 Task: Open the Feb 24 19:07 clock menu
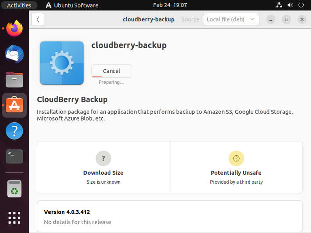(170, 5)
